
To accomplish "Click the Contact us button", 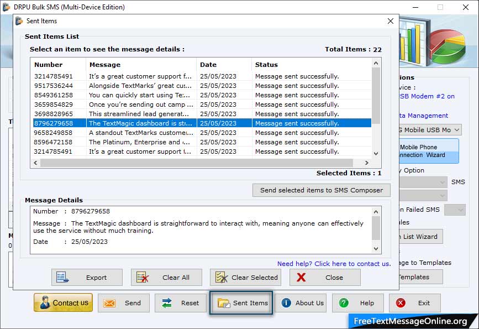I will coord(63,302).
